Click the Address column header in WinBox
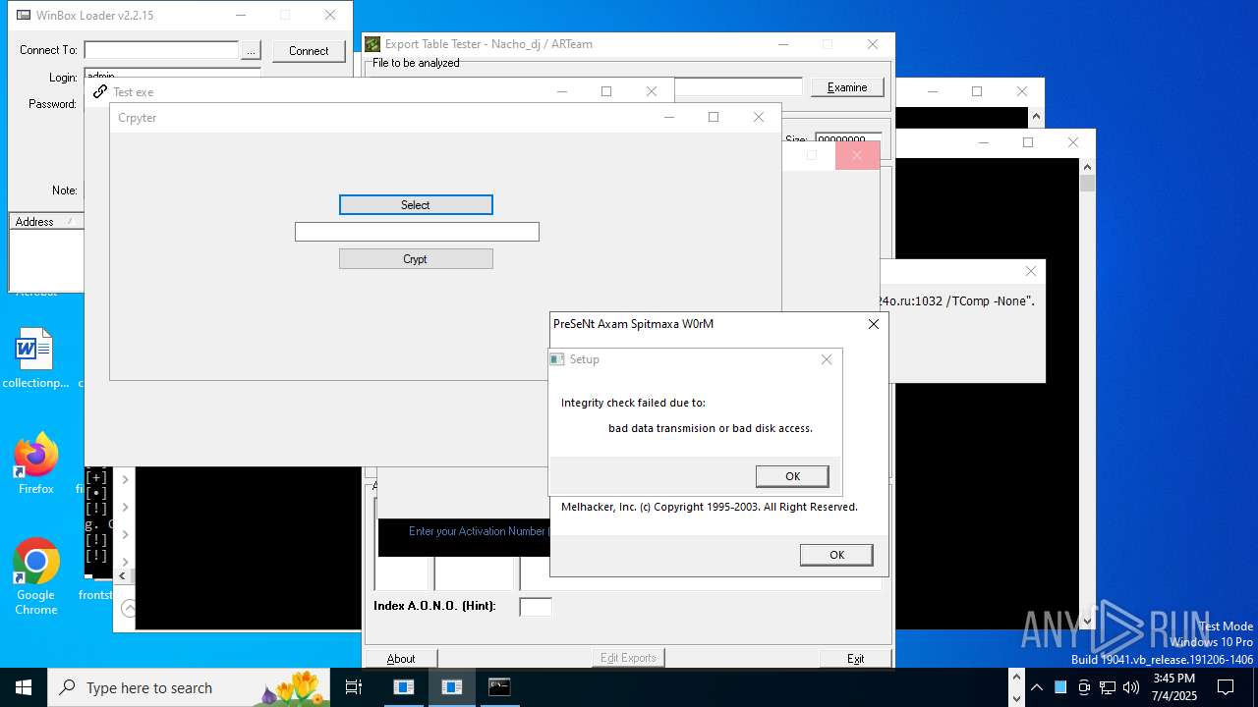Viewport: 1258px width, 707px height. [46, 222]
